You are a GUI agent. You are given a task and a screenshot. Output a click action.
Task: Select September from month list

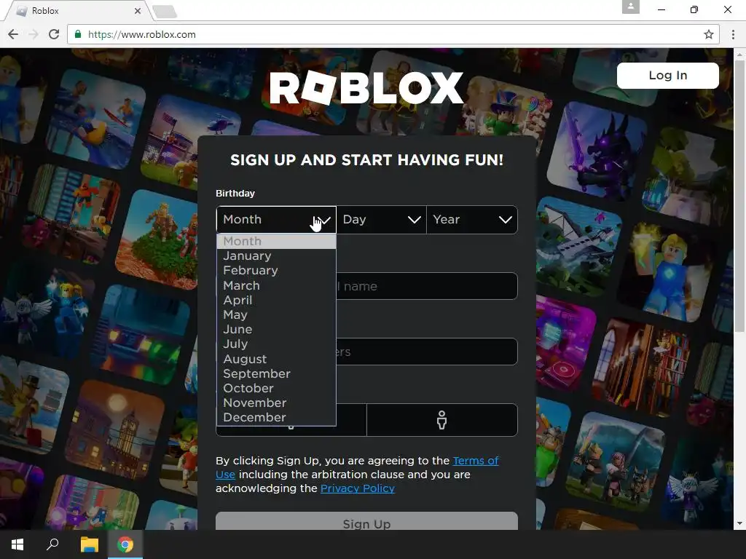[x=276, y=373]
